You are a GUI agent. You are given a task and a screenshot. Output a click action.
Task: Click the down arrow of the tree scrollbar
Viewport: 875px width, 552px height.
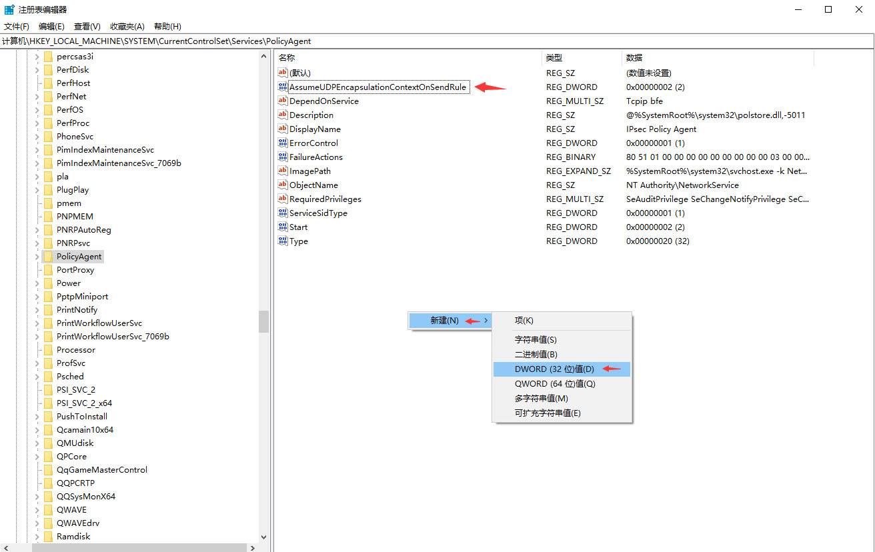pos(264,537)
